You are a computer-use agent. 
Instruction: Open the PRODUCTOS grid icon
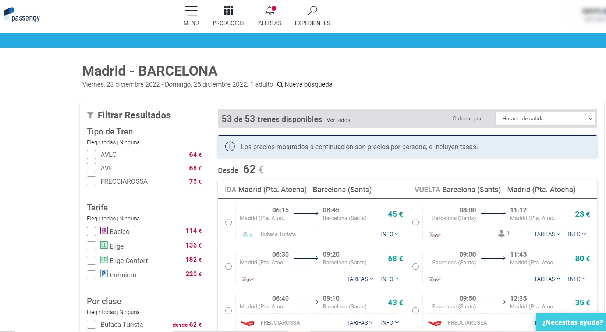(x=228, y=11)
